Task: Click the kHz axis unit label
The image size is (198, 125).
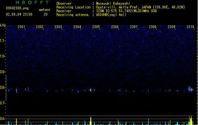Action: [3, 25]
